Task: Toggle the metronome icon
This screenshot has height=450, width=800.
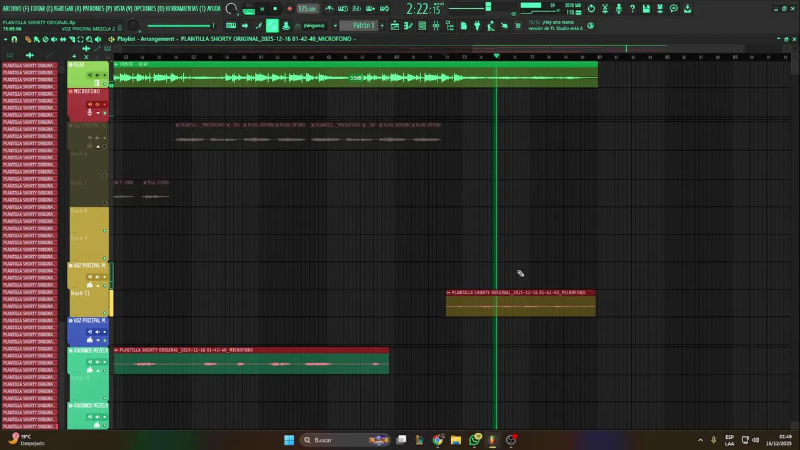Action: pyautogui.click(x=329, y=9)
